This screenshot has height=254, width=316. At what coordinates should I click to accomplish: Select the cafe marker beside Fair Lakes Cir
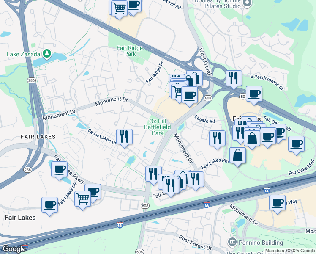(59, 170)
